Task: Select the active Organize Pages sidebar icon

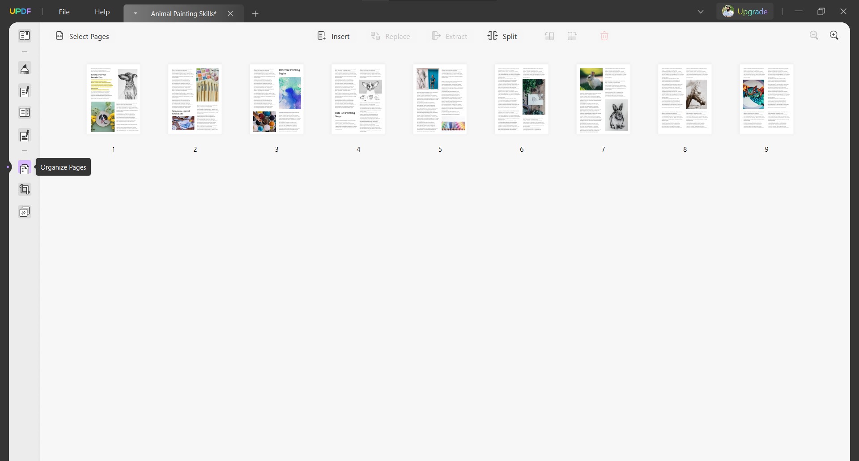Action: point(25,168)
